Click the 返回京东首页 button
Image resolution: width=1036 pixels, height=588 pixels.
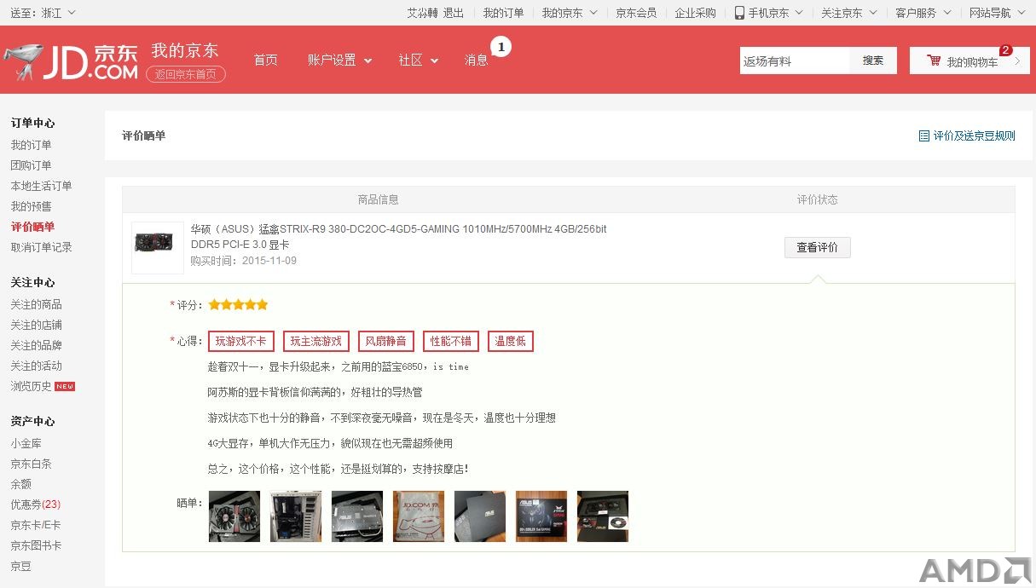tap(186, 74)
